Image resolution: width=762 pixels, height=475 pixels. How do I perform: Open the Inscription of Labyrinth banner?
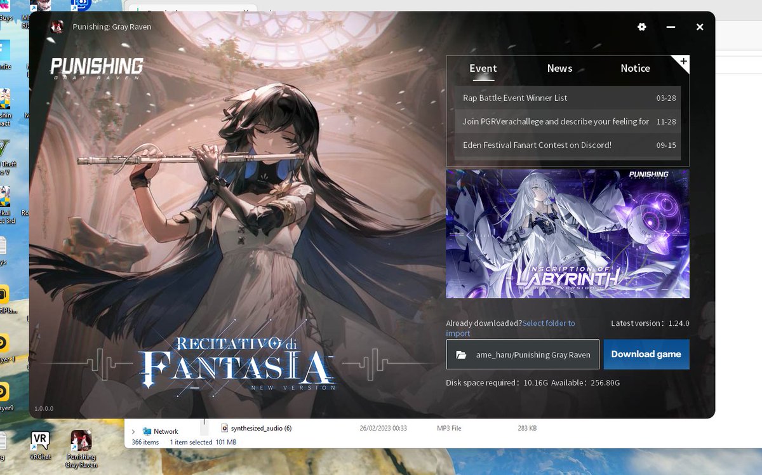pos(568,233)
